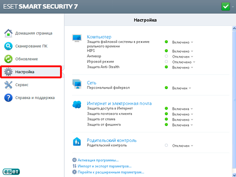The width and height of the screenshot is (236, 177).
Task: Click Импорт и экспорт параметров link
Action: pos(104,166)
